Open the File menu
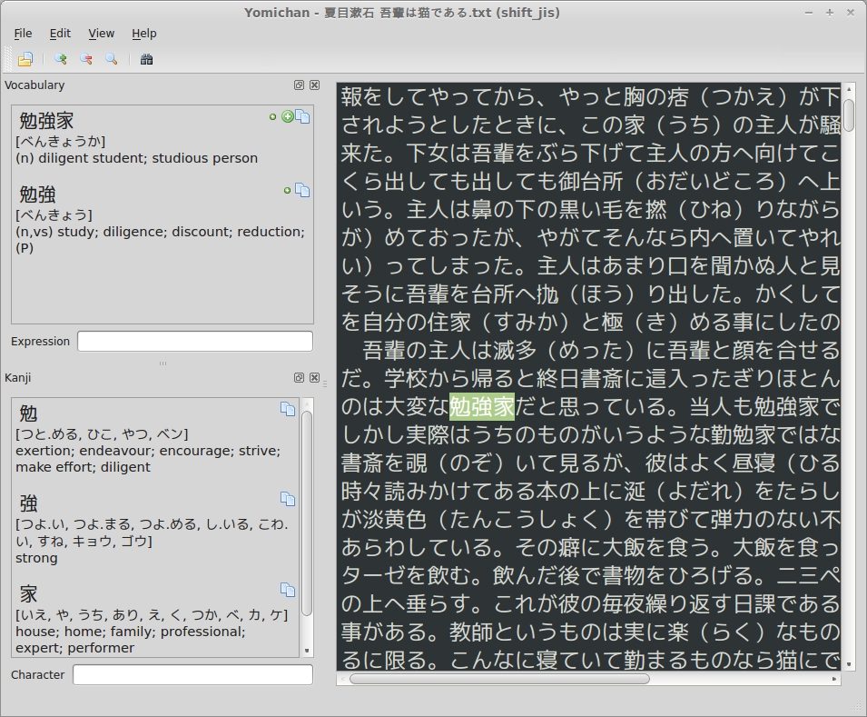The width and height of the screenshot is (867, 717). [x=23, y=34]
